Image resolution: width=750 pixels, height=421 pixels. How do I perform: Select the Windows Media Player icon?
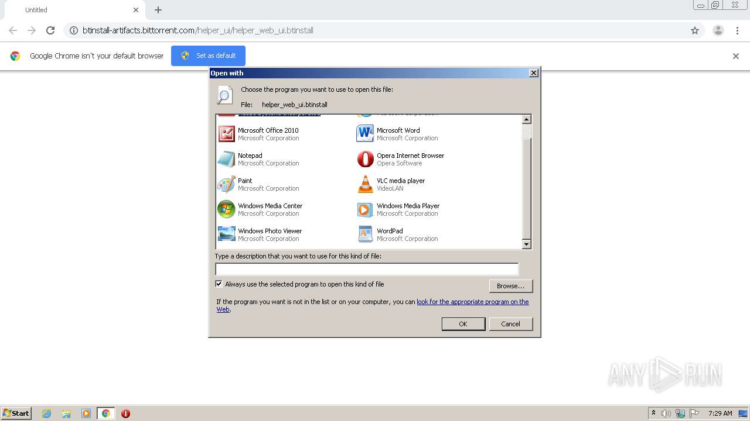[x=365, y=209]
